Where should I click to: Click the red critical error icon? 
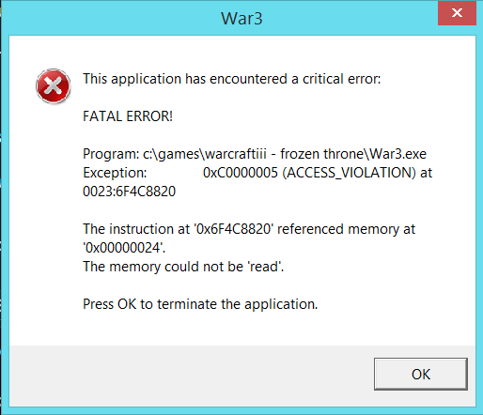pyautogui.click(x=53, y=86)
